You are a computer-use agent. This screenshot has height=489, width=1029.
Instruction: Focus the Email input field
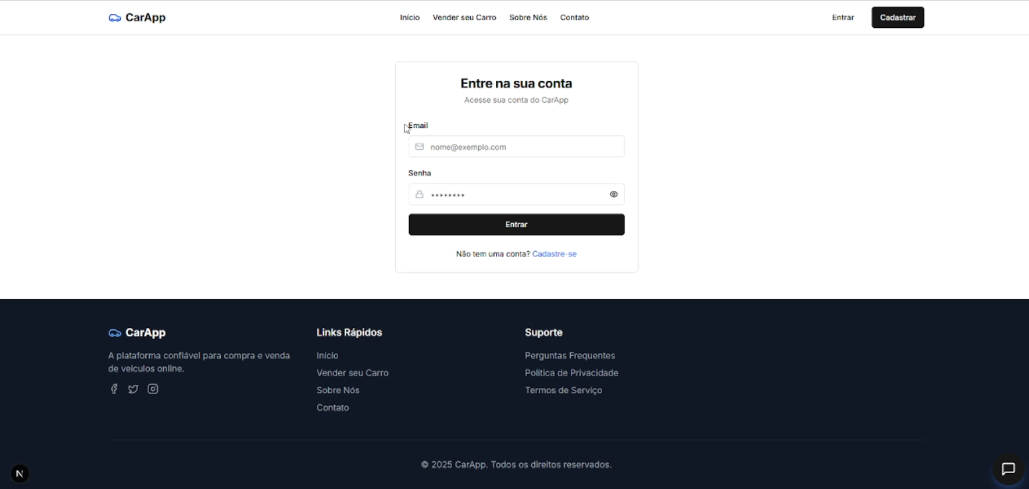(516, 146)
